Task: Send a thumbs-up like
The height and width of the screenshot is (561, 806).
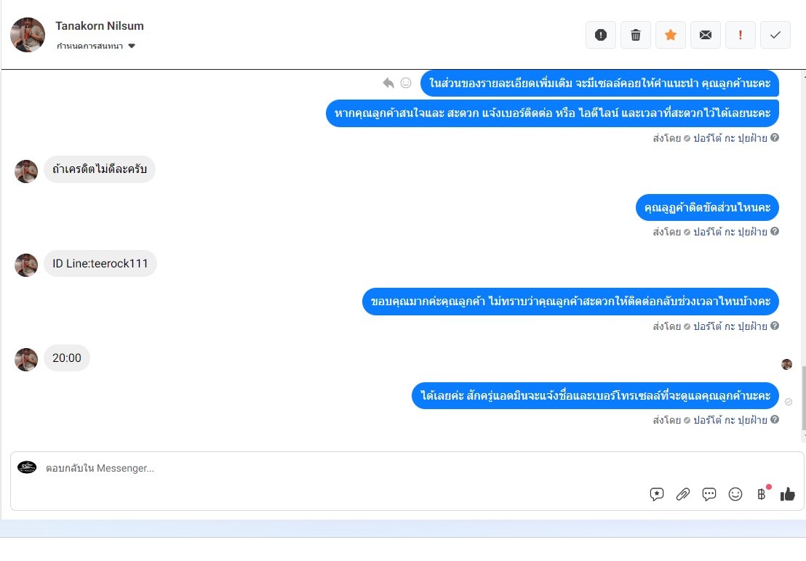Action: point(788,493)
